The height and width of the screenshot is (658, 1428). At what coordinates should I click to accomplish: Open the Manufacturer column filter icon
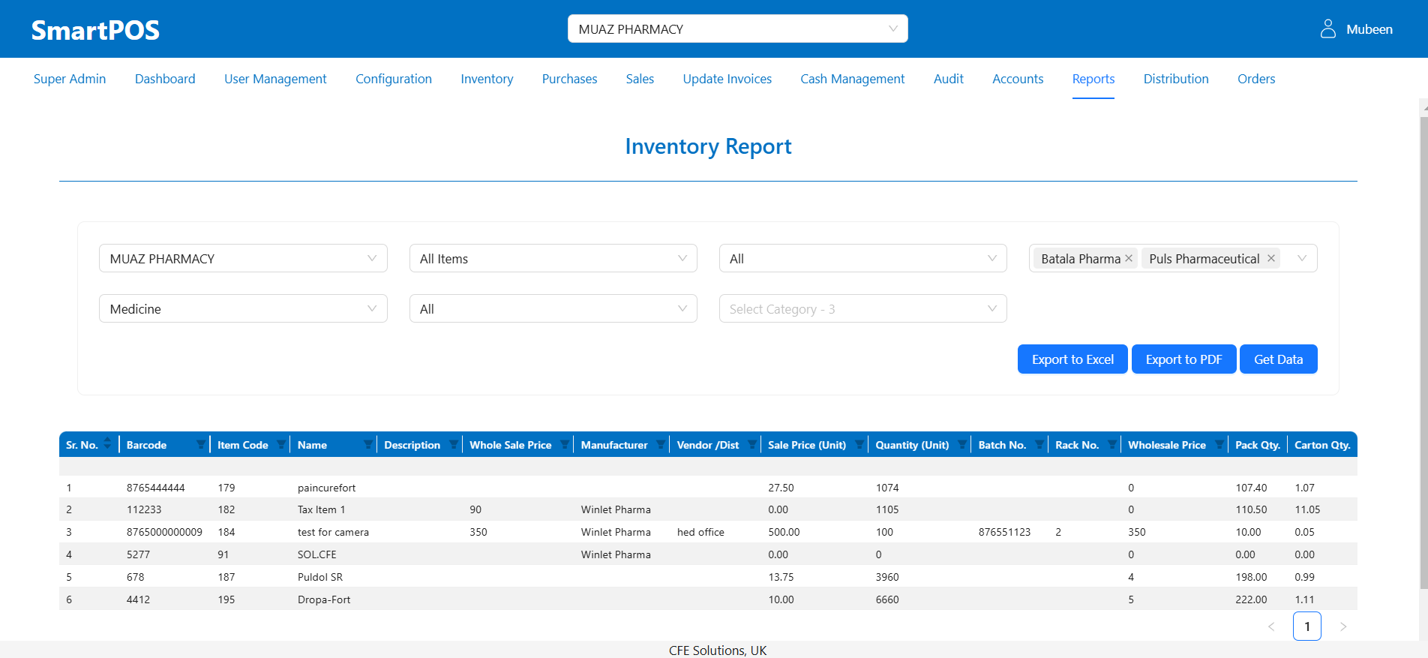point(661,444)
